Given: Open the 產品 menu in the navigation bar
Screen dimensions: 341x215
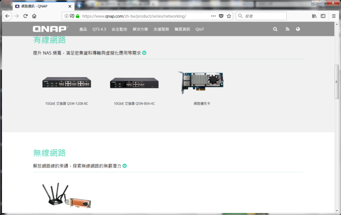Looking at the screenshot, I should pos(83,29).
